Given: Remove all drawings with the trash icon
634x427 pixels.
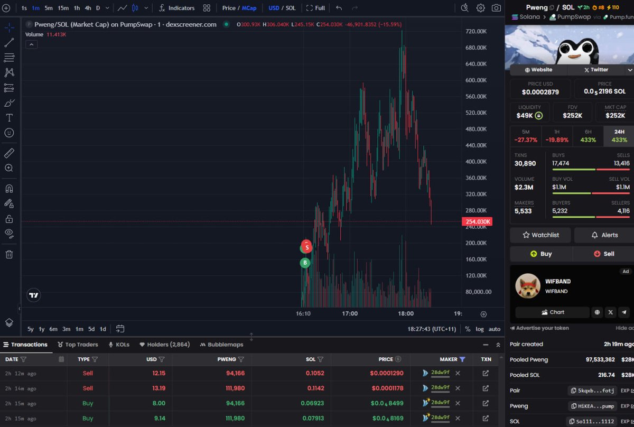Looking at the screenshot, I should point(8,254).
